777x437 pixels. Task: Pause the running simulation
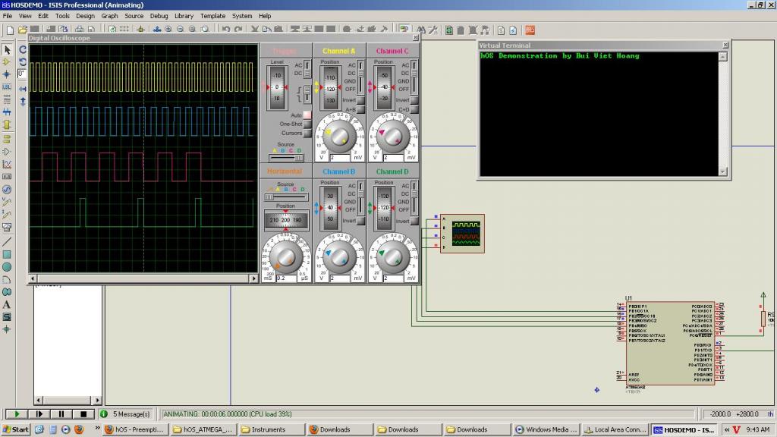[x=61, y=414]
